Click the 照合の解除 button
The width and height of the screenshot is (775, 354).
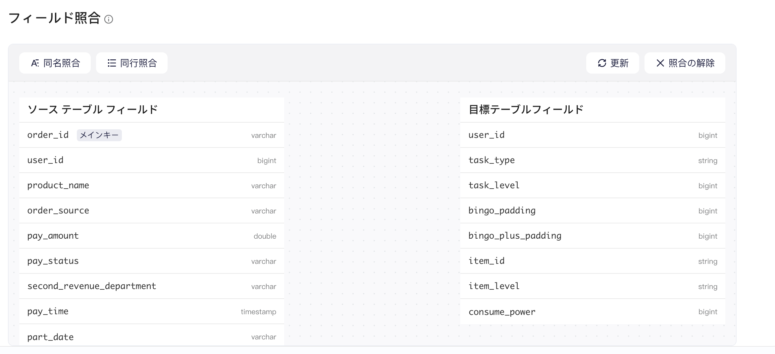click(x=685, y=63)
